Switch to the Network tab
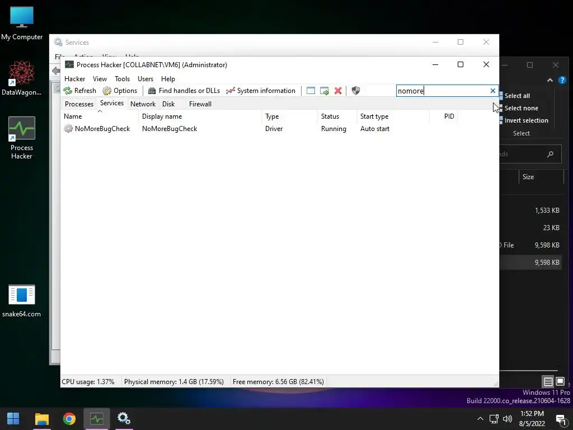The image size is (573, 430). (143, 104)
